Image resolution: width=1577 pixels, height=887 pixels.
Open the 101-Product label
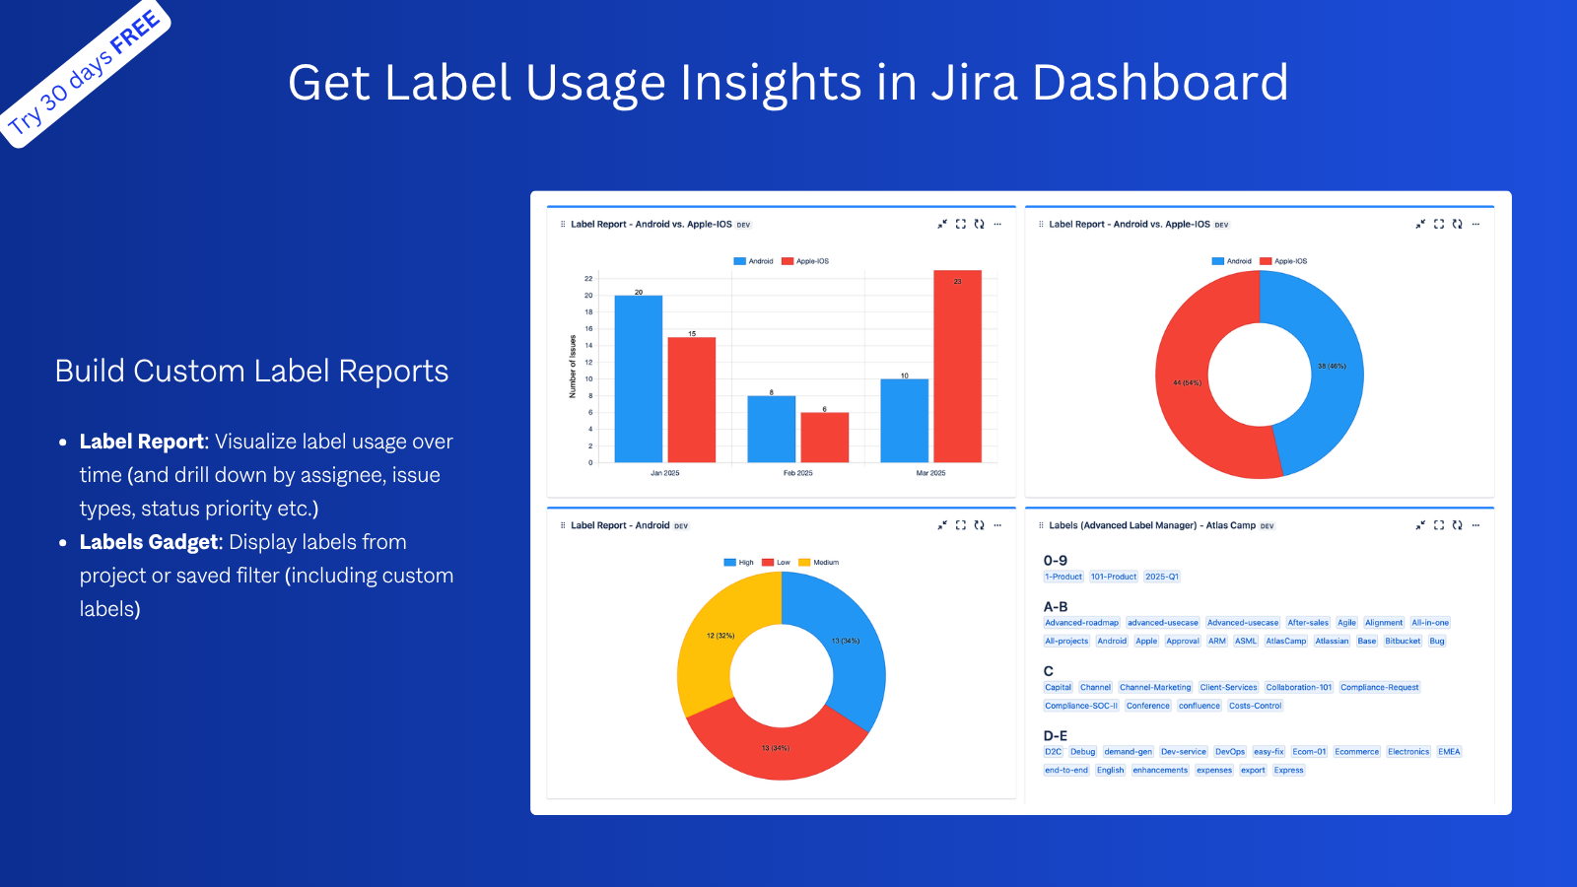1114,577
